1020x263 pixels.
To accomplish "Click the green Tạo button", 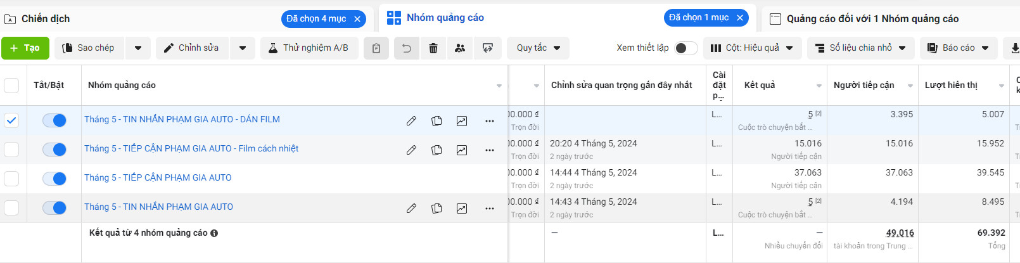I will (25, 48).
